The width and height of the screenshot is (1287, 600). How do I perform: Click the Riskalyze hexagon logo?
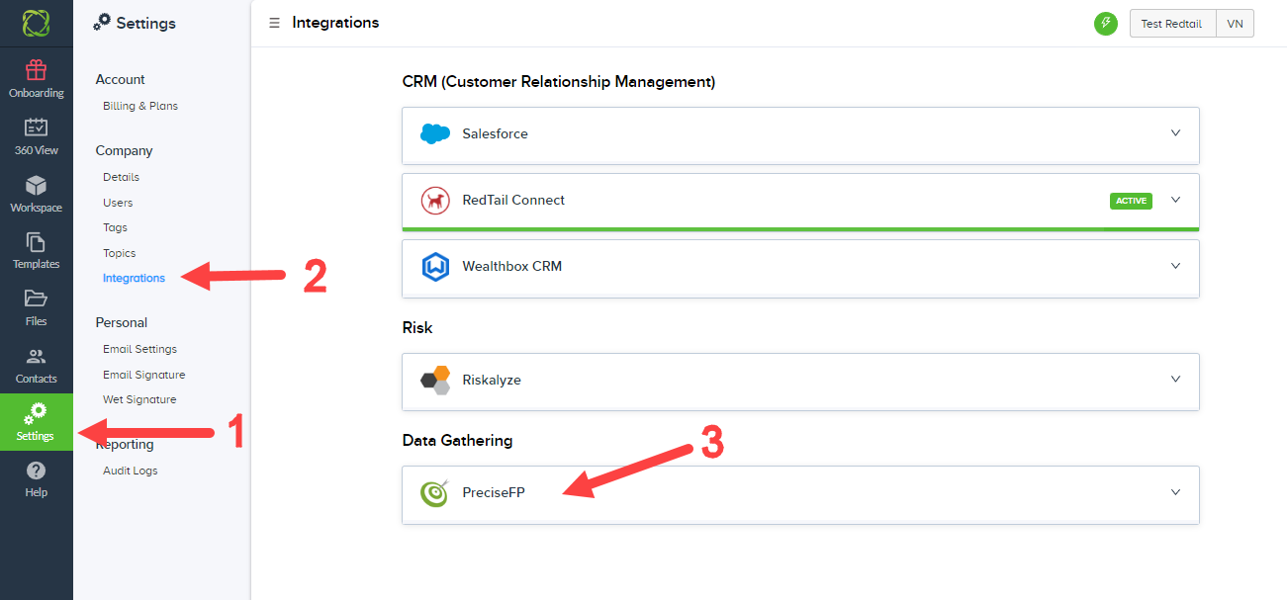(435, 380)
